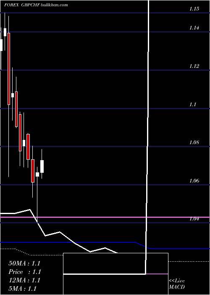
Task: Click the 1.14 price axis label
Action: tap(194, 28)
